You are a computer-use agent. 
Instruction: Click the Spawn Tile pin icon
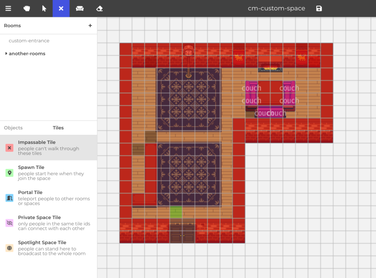tap(9, 173)
